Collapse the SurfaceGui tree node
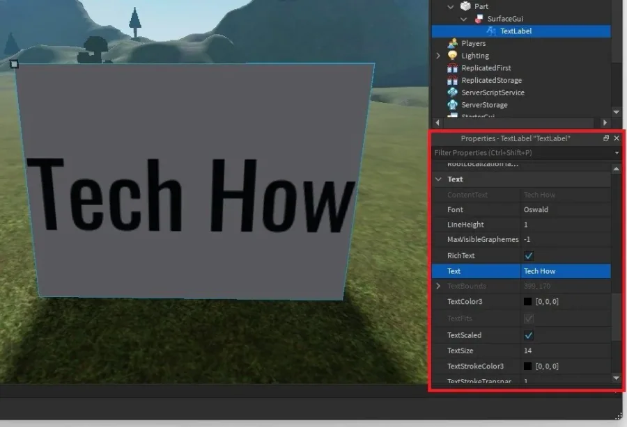This screenshot has width=627, height=427. [463, 19]
